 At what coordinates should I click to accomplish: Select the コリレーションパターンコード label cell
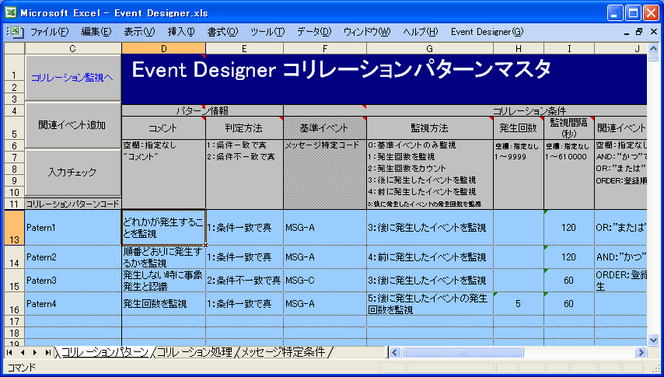click(x=73, y=204)
